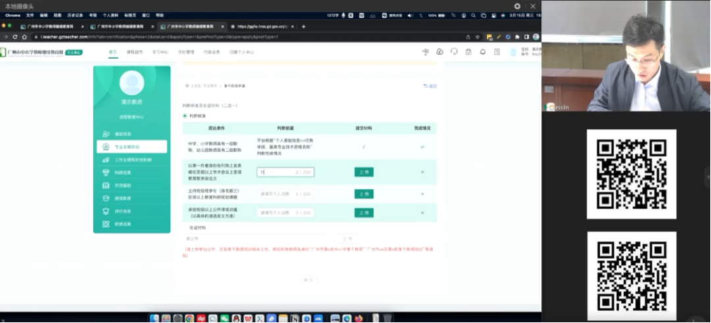This screenshot has width=711, height=323.
Task: Click the browser home icon
Action: click(x=24, y=37)
